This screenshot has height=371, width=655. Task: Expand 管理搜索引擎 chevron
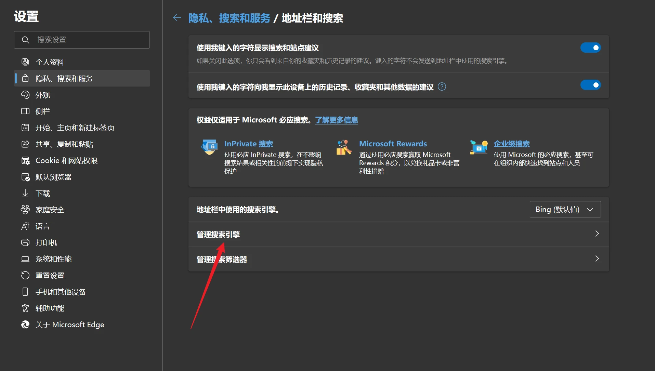597,234
